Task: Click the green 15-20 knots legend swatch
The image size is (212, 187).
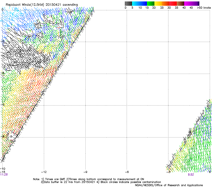Action: point(151,3)
